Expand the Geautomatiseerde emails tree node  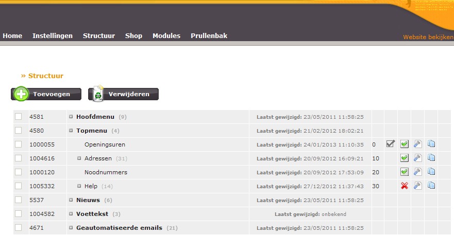click(71, 228)
